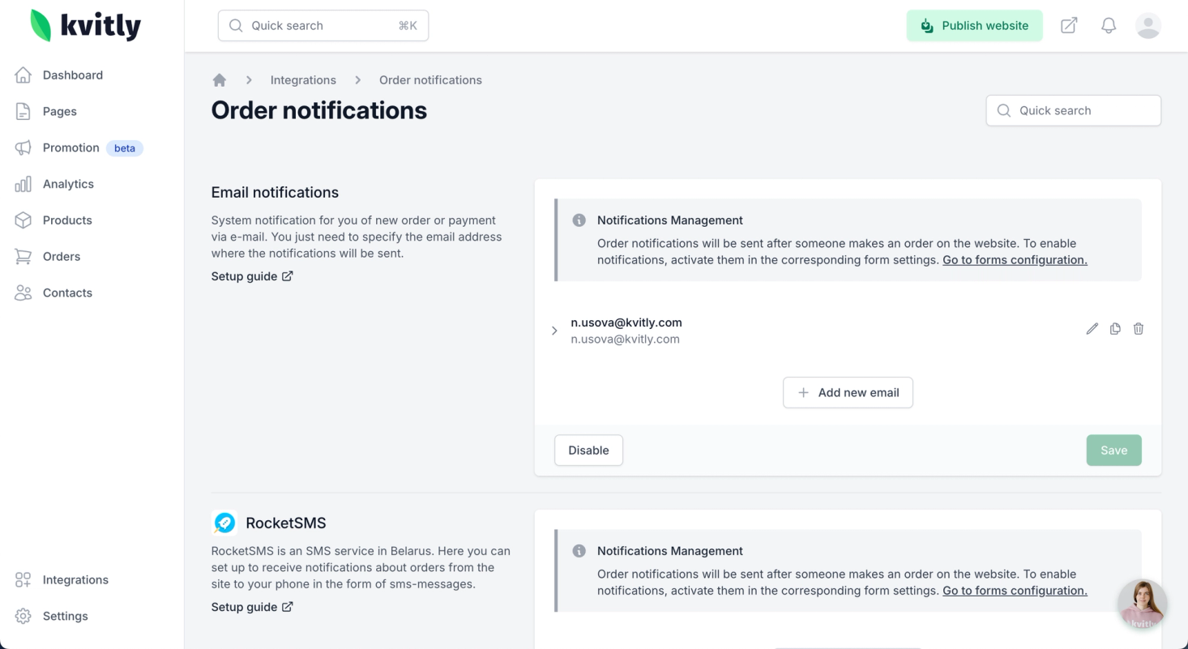The image size is (1188, 649).
Task: Focus the top Quick search field with ⌘K
Action: click(323, 26)
